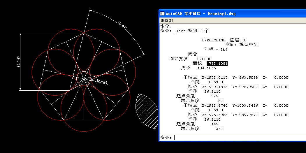Click the LWPOLYLINE entity name
306x153 pixels.
pos(214,41)
